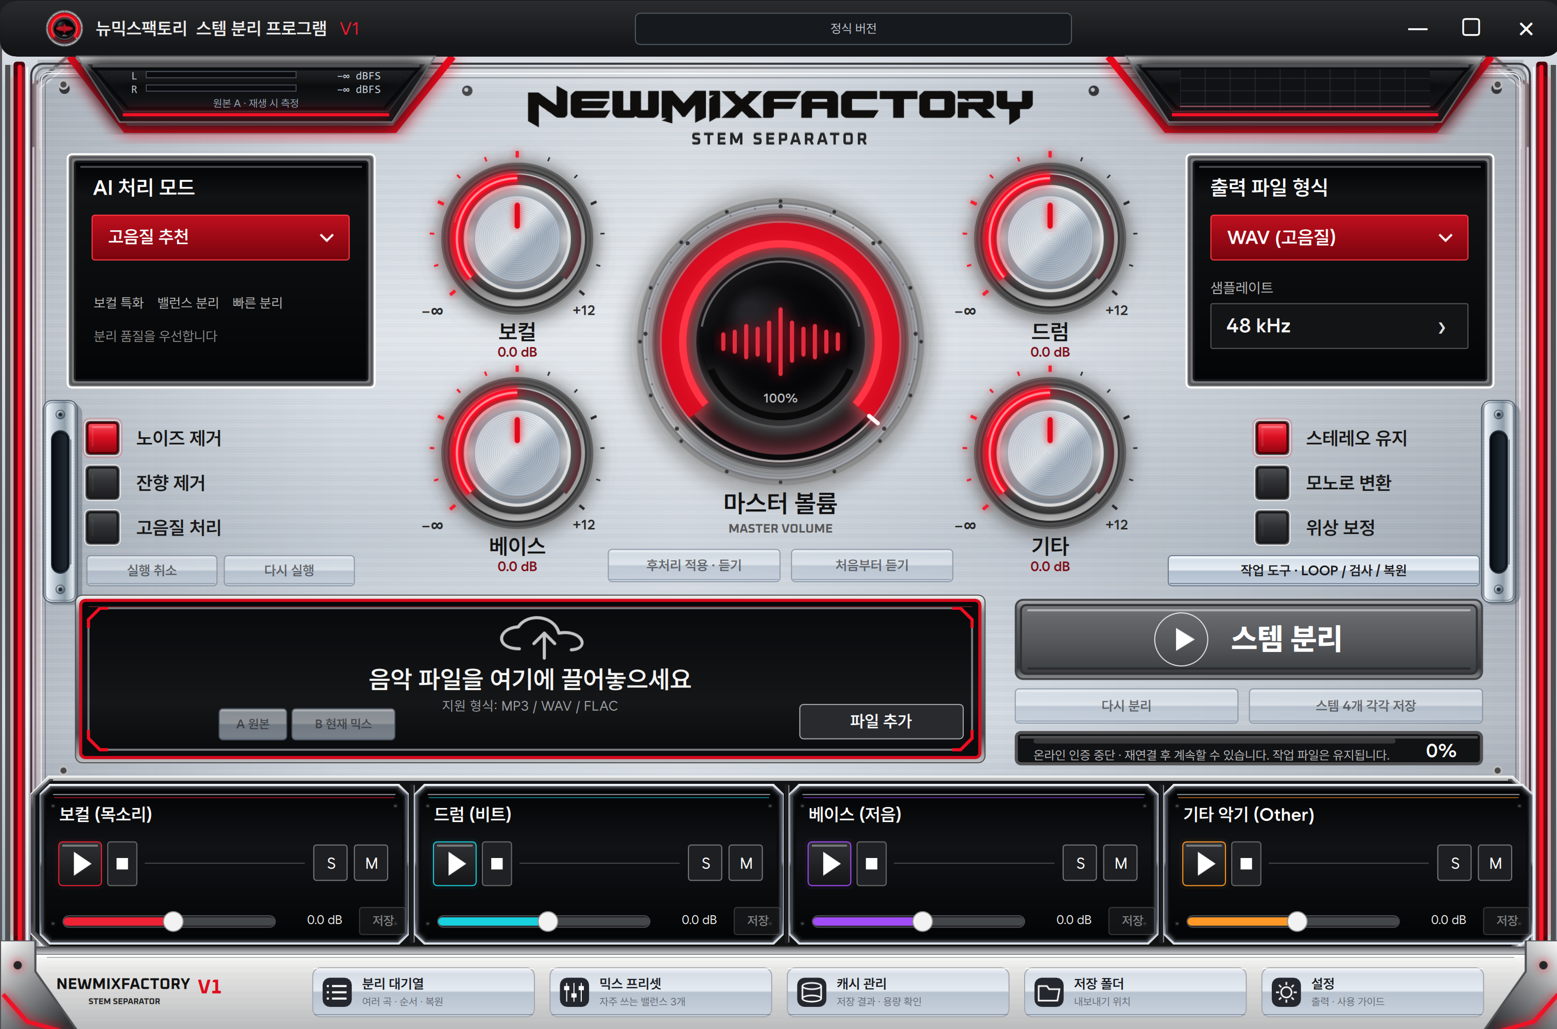Viewport: 1557px width, 1029px height.
Task: Play the 기타 악기 (Other) stem
Action: 1204,864
